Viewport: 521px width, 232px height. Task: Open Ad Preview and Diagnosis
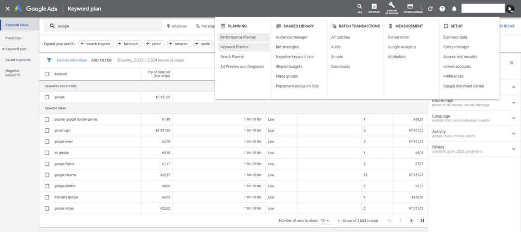pos(242,67)
